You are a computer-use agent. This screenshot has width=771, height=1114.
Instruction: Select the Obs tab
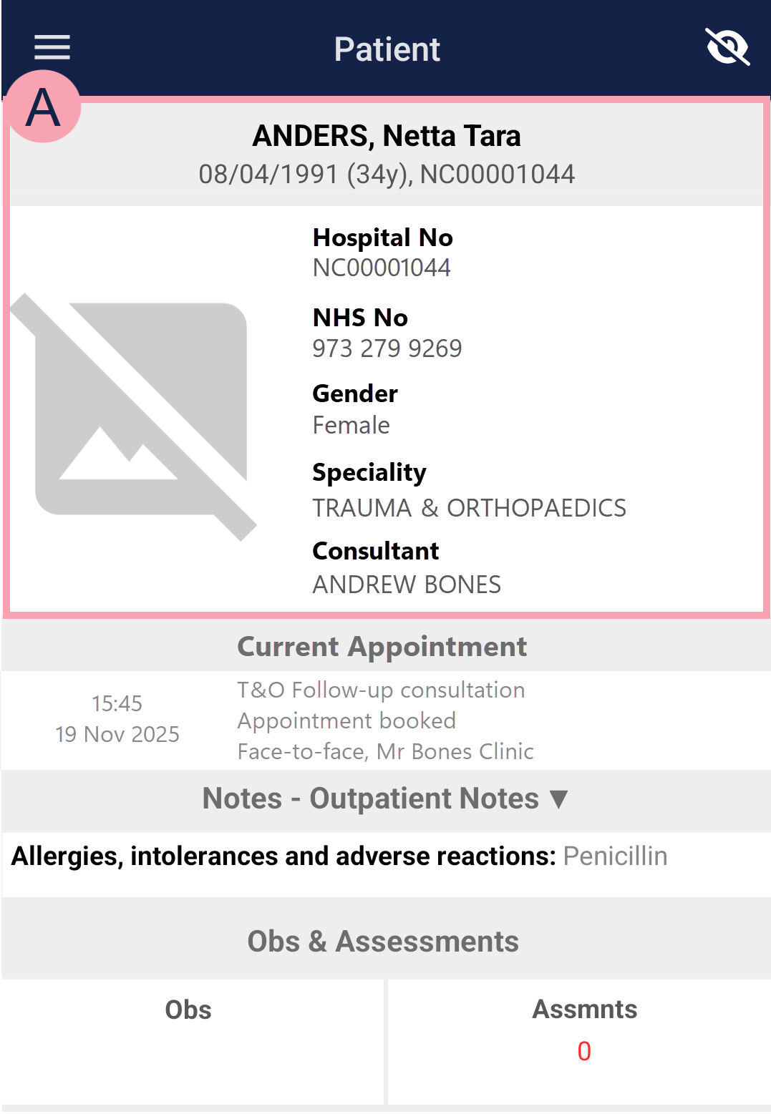click(188, 1010)
